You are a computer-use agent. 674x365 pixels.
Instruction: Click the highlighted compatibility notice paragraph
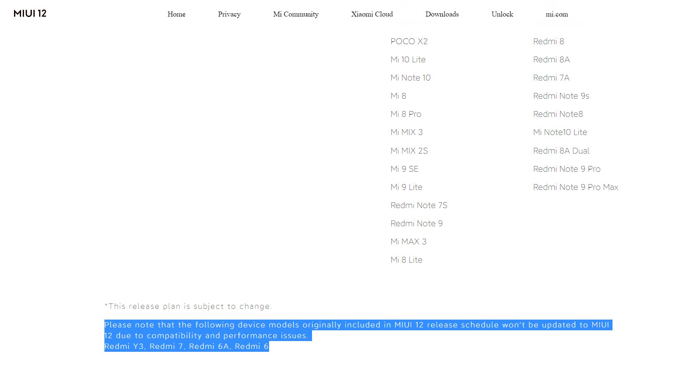[358, 336]
